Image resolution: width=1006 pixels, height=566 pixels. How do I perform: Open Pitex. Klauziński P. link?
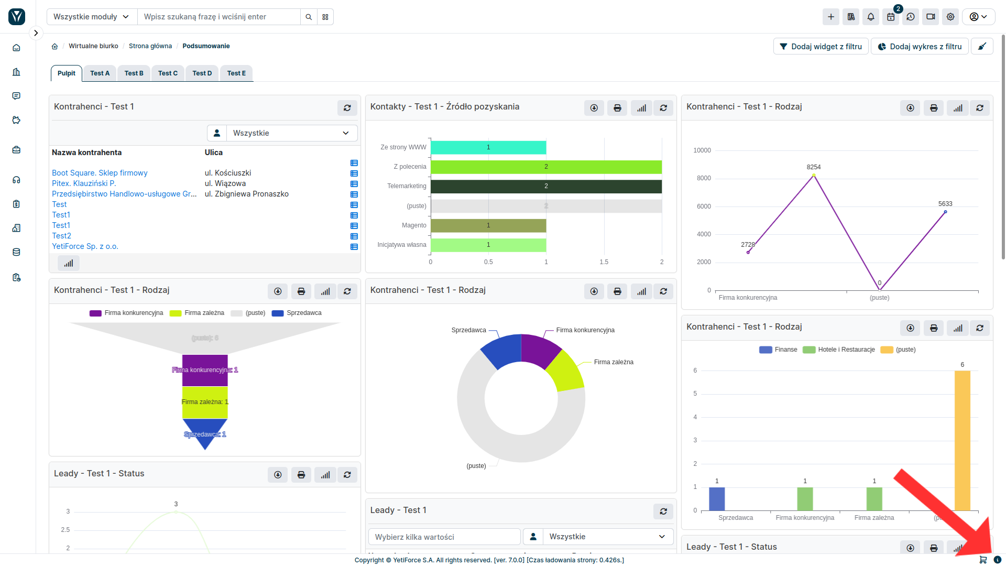click(84, 183)
